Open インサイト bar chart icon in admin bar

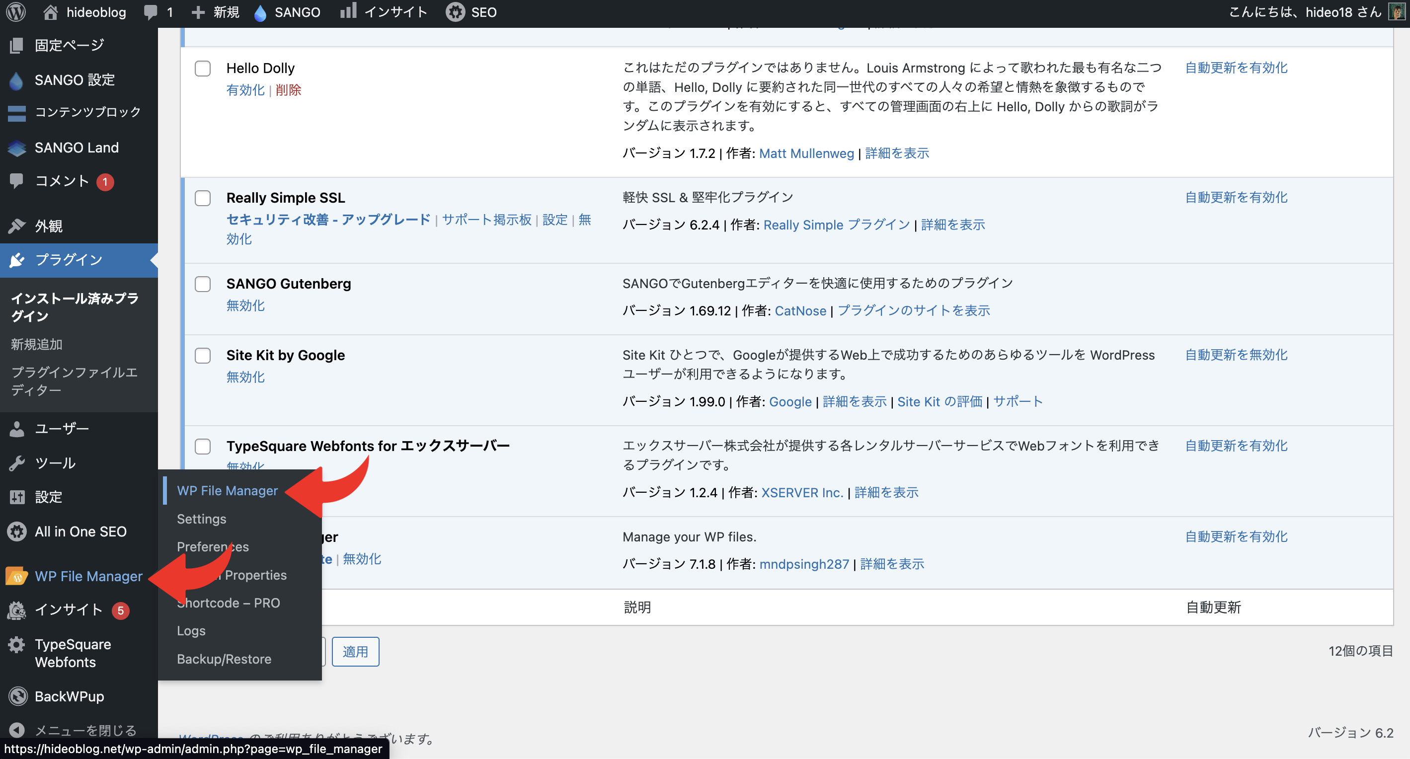point(348,11)
